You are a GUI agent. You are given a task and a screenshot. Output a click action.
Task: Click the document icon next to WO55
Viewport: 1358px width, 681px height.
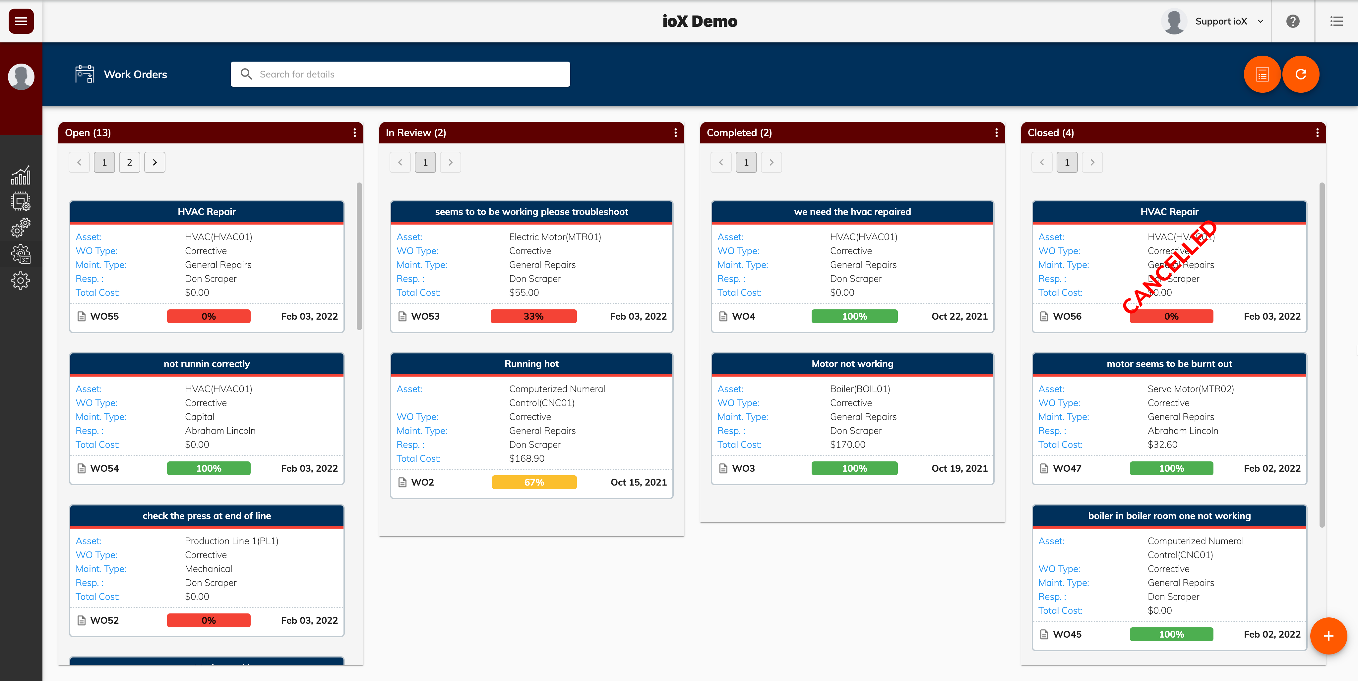(82, 317)
